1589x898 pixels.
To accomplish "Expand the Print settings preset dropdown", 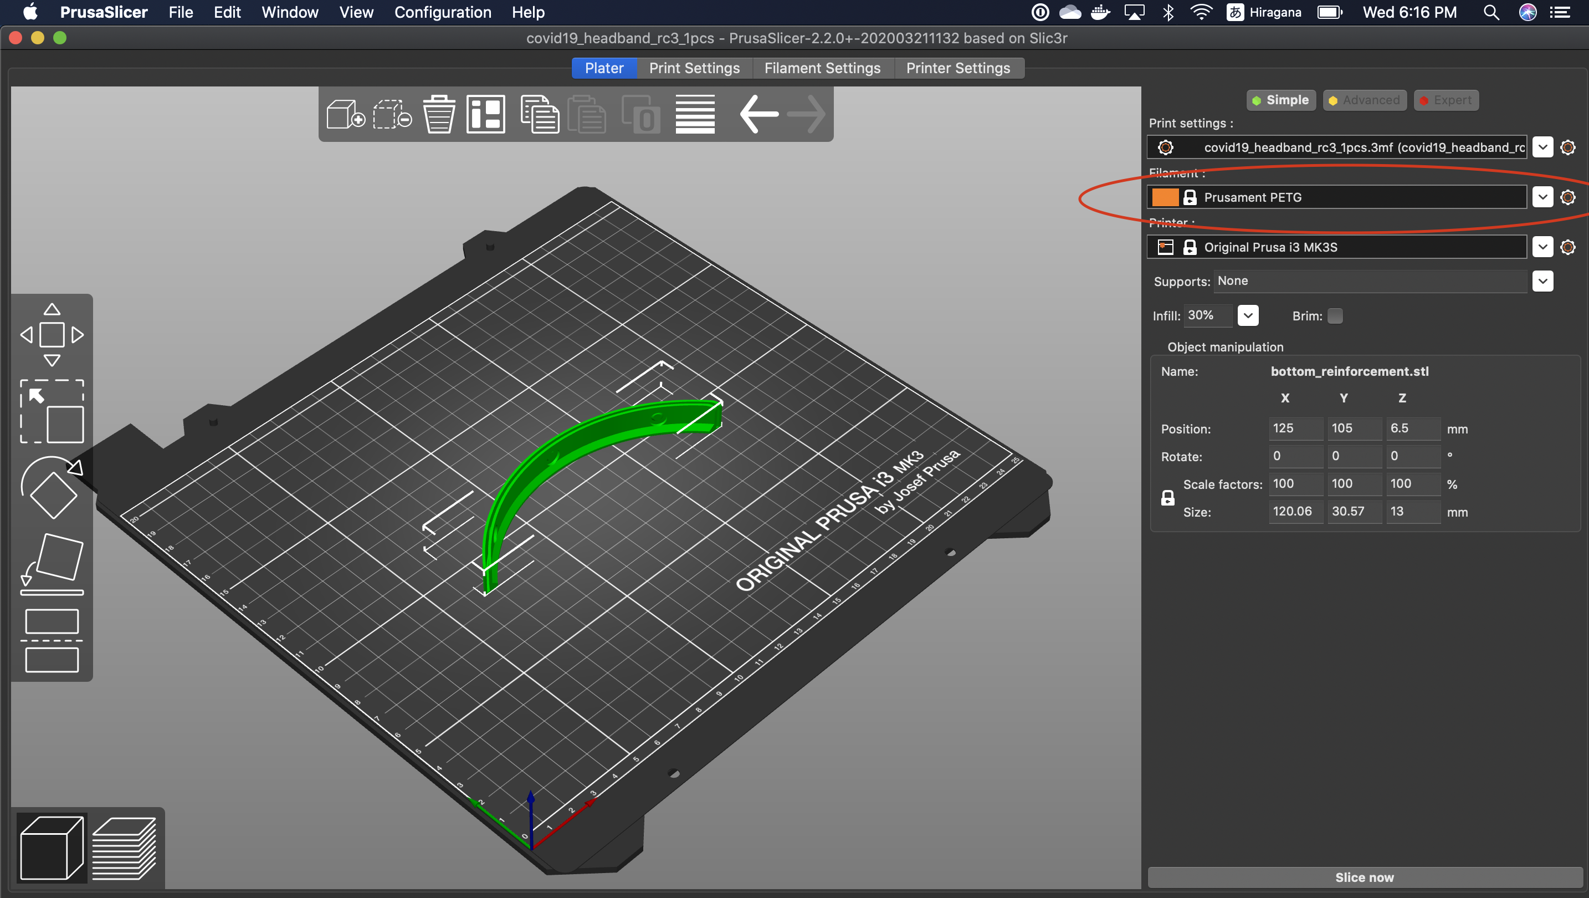I will pos(1542,147).
